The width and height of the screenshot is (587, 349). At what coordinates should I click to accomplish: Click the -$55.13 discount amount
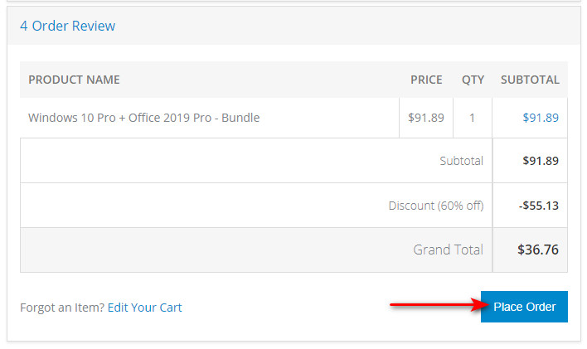pyautogui.click(x=539, y=206)
